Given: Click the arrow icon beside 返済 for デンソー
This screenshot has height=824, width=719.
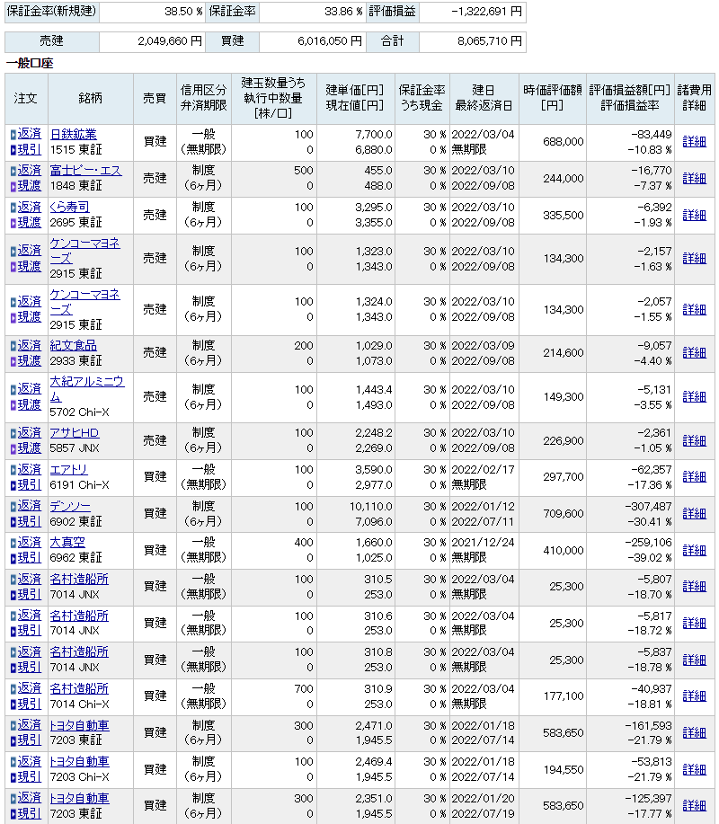Looking at the screenshot, I should point(13,506).
